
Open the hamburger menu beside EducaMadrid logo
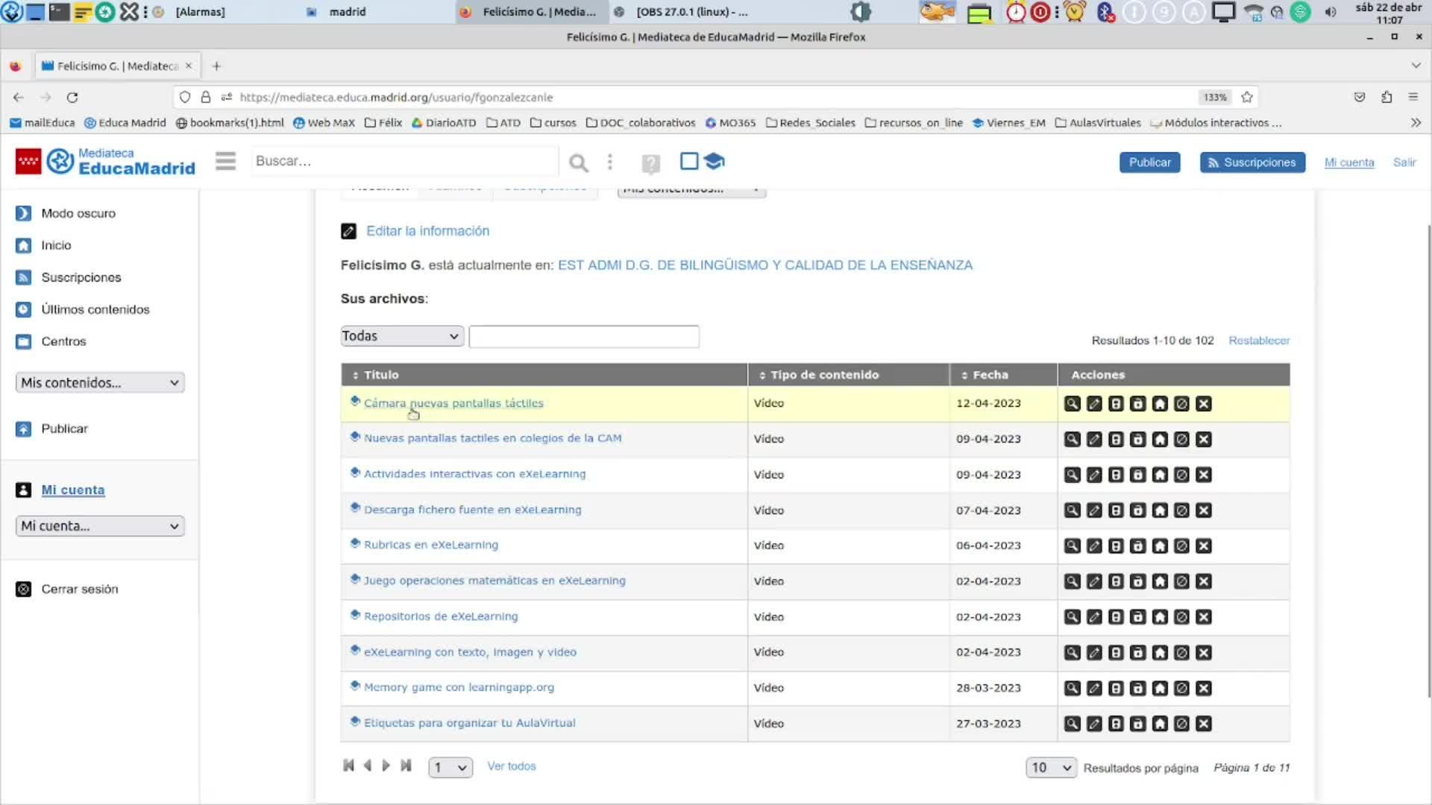click(x=225, y=161)
